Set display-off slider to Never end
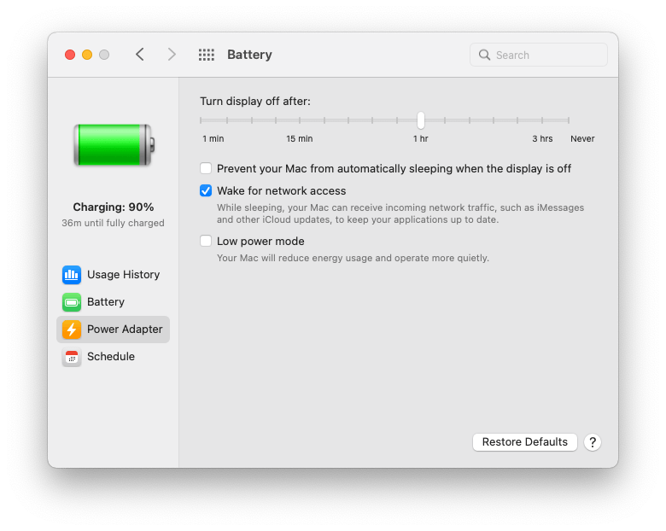This screenshot has height=531, width=666. point(569,120)
